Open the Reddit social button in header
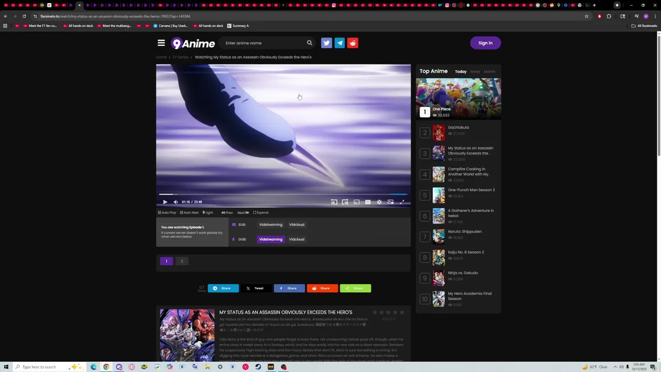Viewport: 661px width, 372px height. [x=353, y=43]
